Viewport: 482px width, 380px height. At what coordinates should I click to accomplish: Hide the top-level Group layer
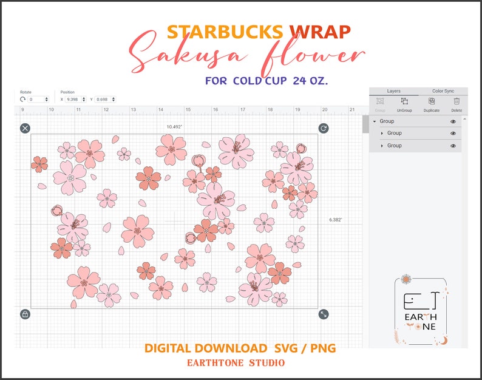(453, 121)
